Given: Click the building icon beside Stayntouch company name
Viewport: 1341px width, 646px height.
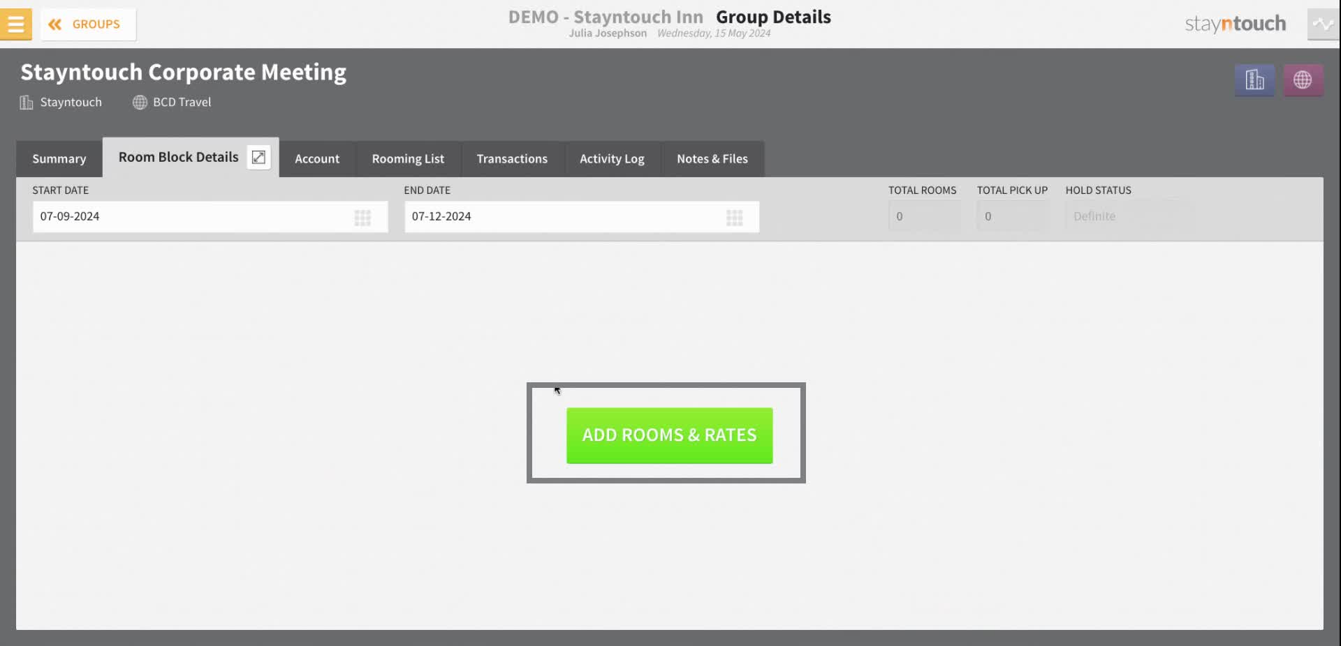Looking at the screenshot, I should (x=27, y=103).
